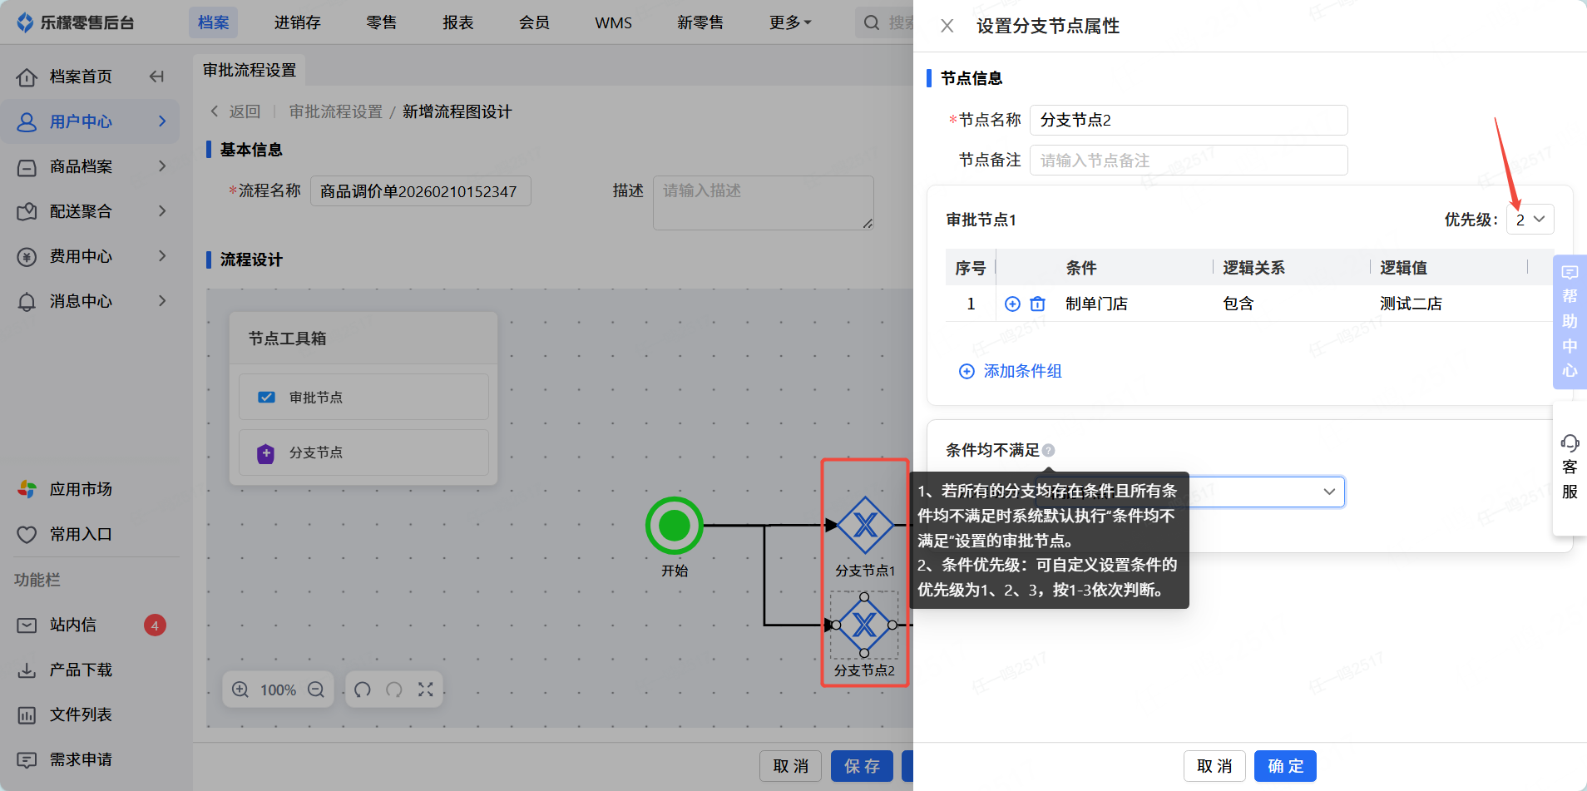
Task: Click the 常用入口 heart icon
Action: pyautogui.click(x=27, y=535)
